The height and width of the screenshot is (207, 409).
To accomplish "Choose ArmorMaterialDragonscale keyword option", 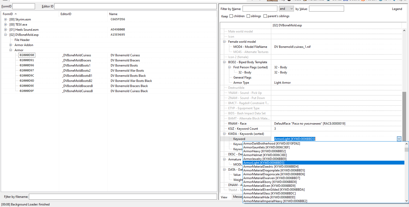I will click(x=274, y=174).
